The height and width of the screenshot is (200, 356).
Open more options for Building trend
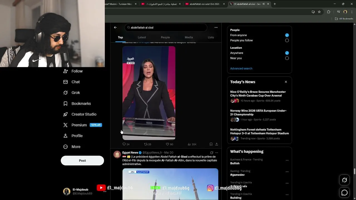pyautogui.click(x=287, y=195)
